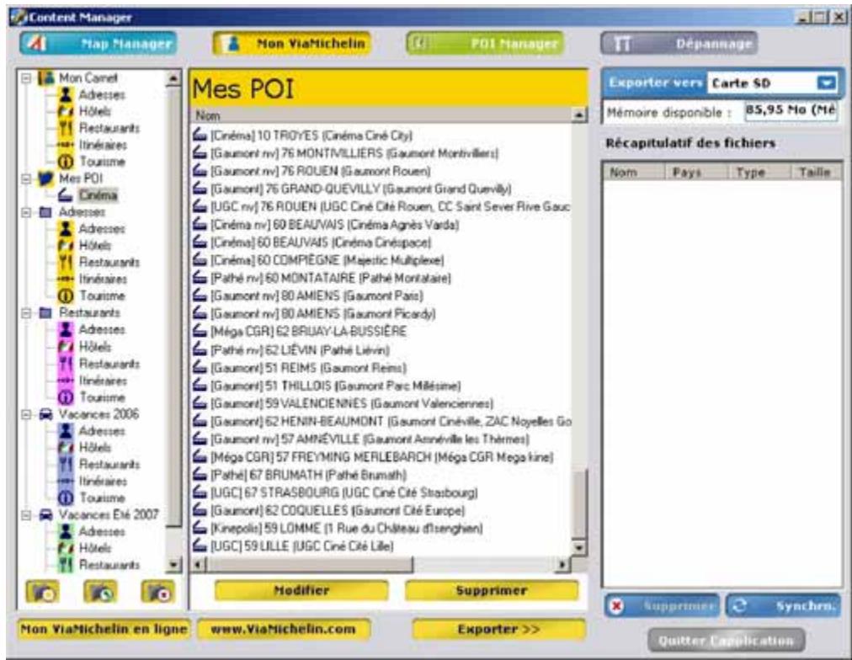Click pink Adresses icon under Restaurants folder
852x660 pixels.
66,330
